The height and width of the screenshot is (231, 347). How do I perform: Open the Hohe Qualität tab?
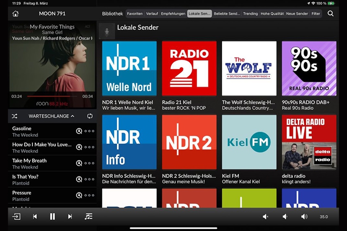[x=272, y=13]
